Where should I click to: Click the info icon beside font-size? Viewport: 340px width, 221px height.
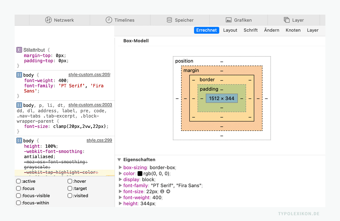pos(162,192)
